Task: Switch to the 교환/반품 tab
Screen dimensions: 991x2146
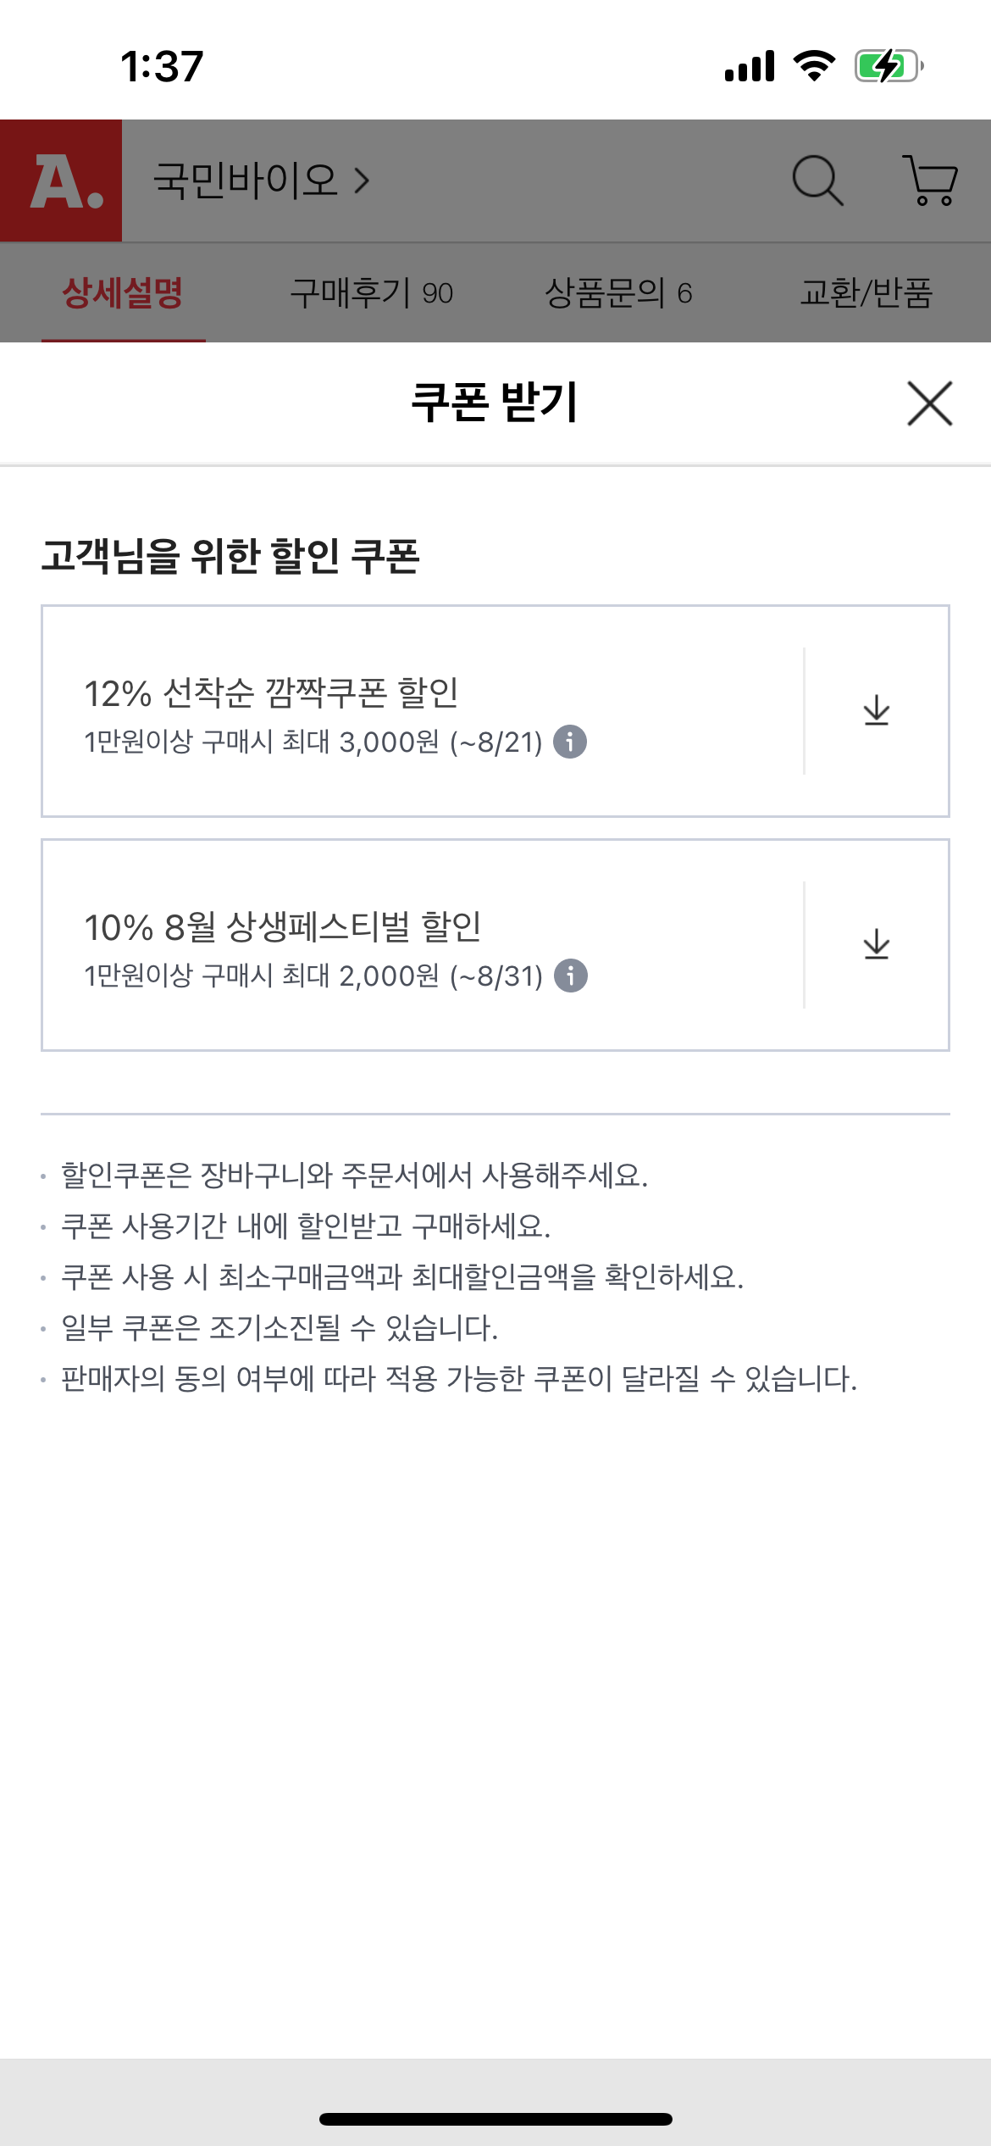Action: [866, 293]
